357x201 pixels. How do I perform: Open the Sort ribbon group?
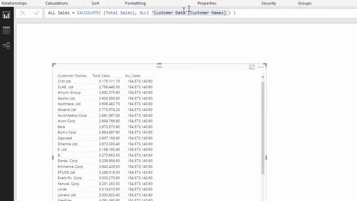95,3
